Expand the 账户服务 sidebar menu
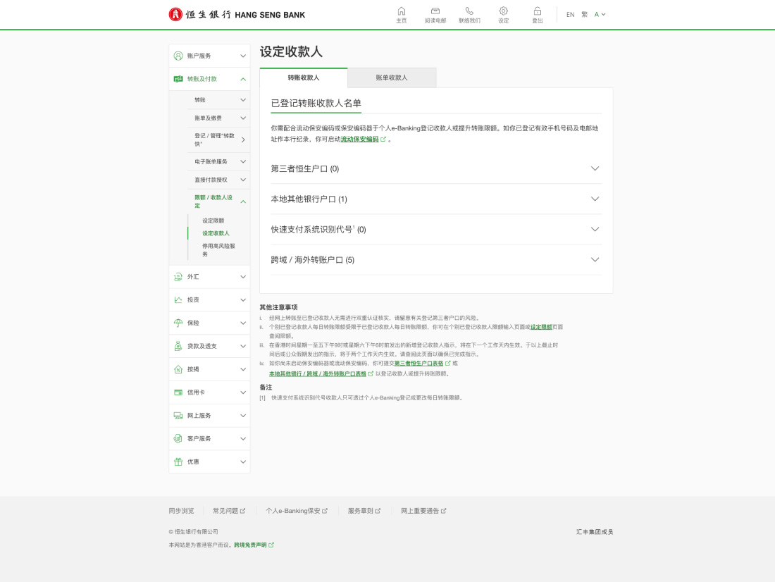This screenshot has height=582, width=775. tap(242, 56)
